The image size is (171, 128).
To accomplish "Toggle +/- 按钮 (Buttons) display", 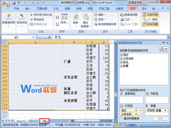I will (x=150, y=19).
